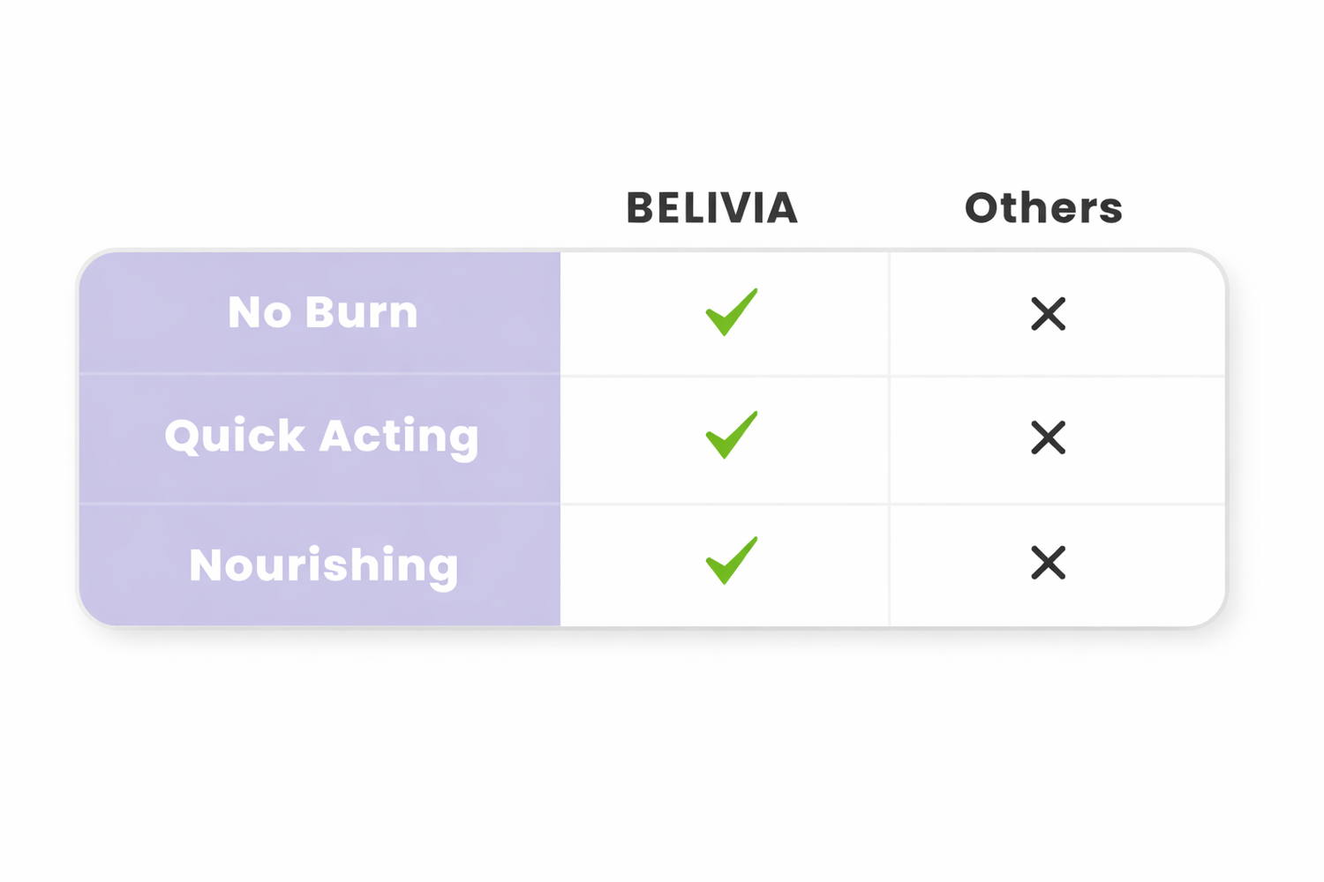The image size is (1324, 882).
Task: Click white space left of the Nourishing checkmark
Action: [627, 563]
